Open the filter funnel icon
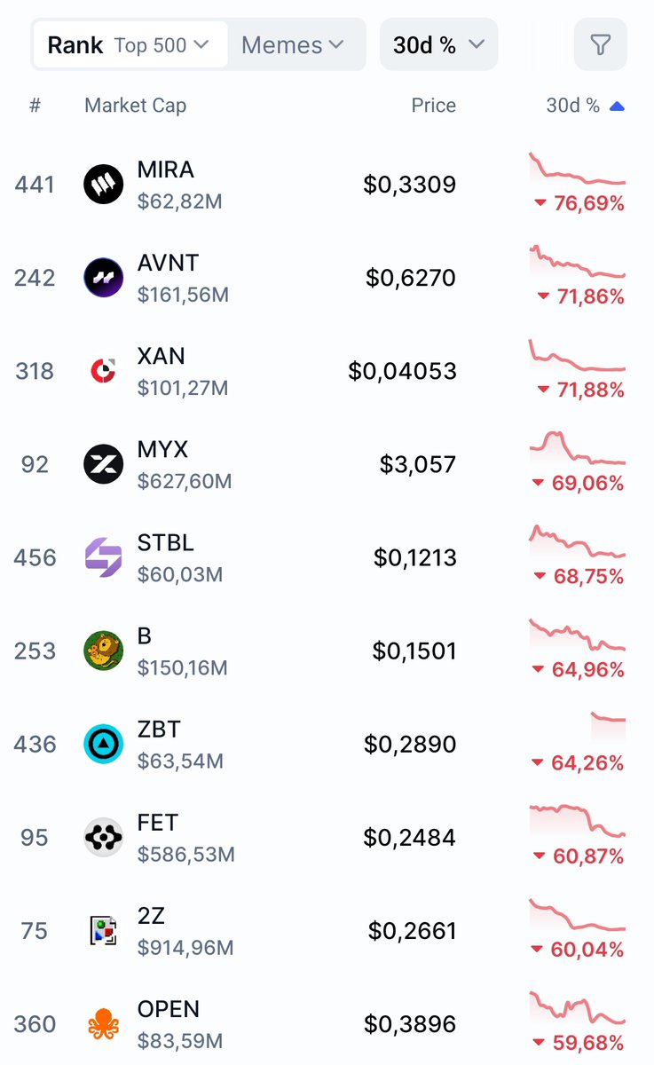654x1065 pixels. pos(601,44)
